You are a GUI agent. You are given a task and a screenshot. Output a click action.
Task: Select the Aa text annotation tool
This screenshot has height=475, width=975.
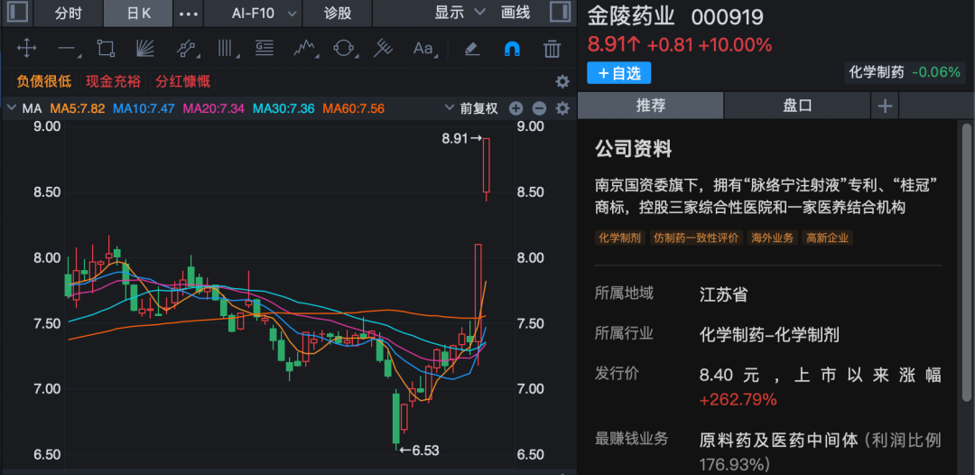(422, 49)
